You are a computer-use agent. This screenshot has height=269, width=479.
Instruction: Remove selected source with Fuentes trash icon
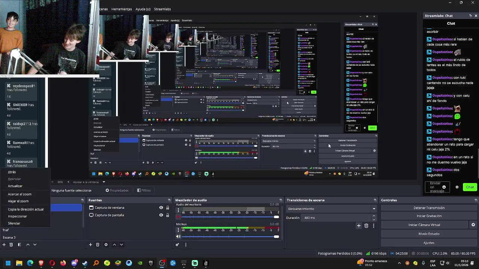98,245
